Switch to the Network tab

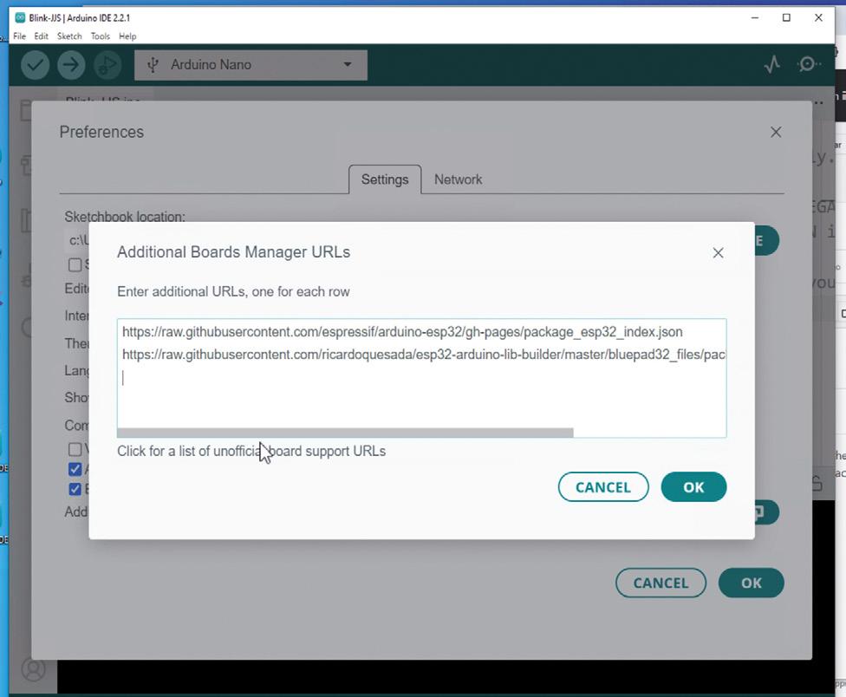click(x=458, y=179)
